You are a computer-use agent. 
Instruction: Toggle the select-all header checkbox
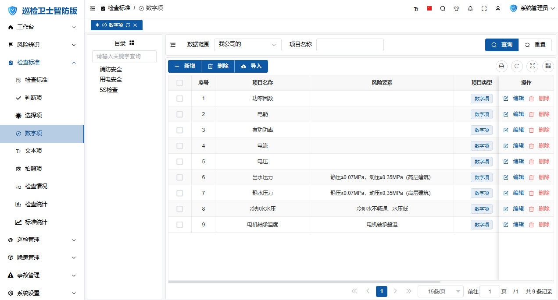[x=179, y=83]
